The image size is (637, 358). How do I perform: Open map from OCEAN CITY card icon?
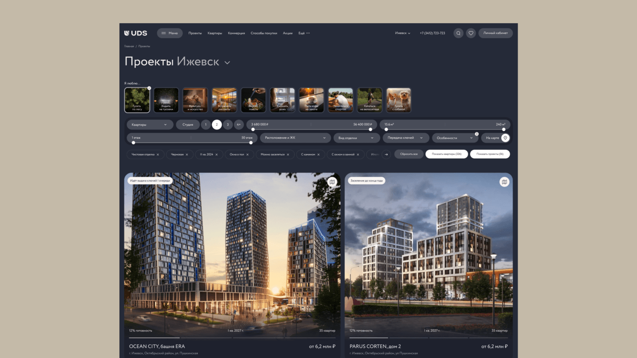(x=332, y=182)
